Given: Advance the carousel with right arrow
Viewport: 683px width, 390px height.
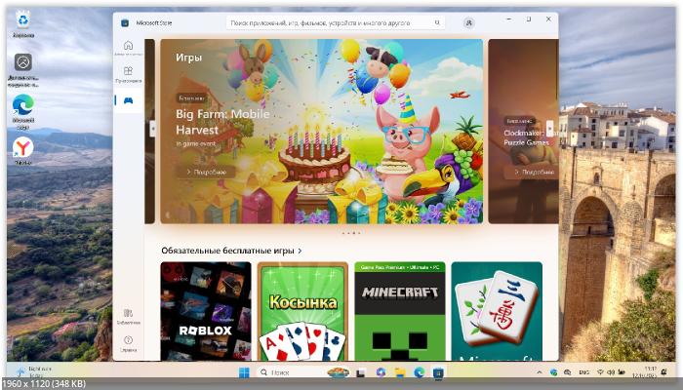Looking at the screenshot, I should pos(549,128).
